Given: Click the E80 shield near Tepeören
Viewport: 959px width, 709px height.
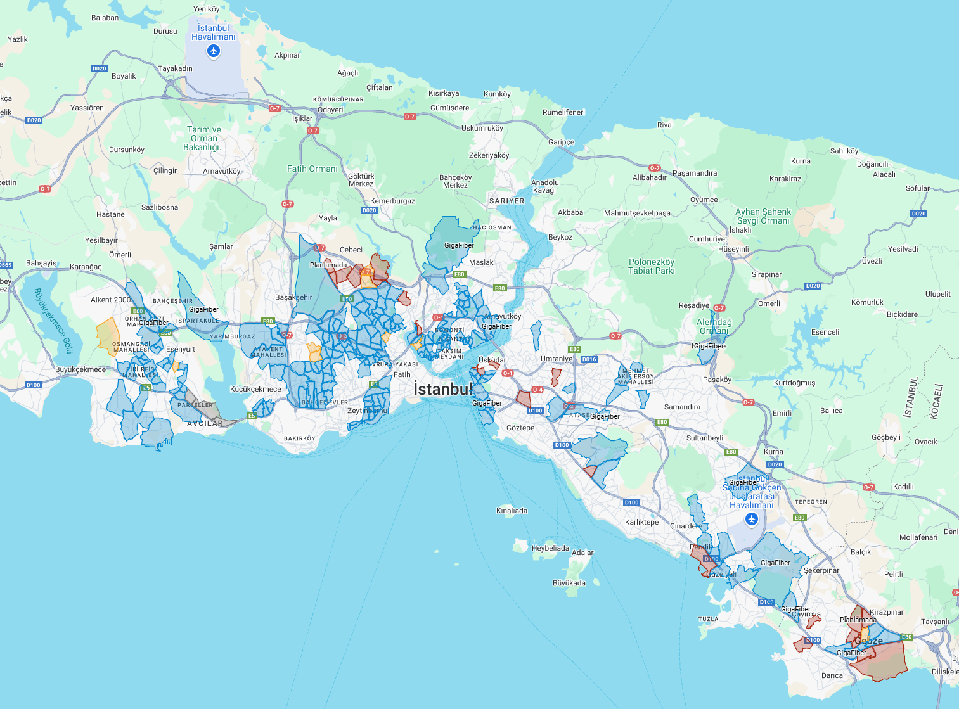Looking at the screenshot, I should coord(800,518).
